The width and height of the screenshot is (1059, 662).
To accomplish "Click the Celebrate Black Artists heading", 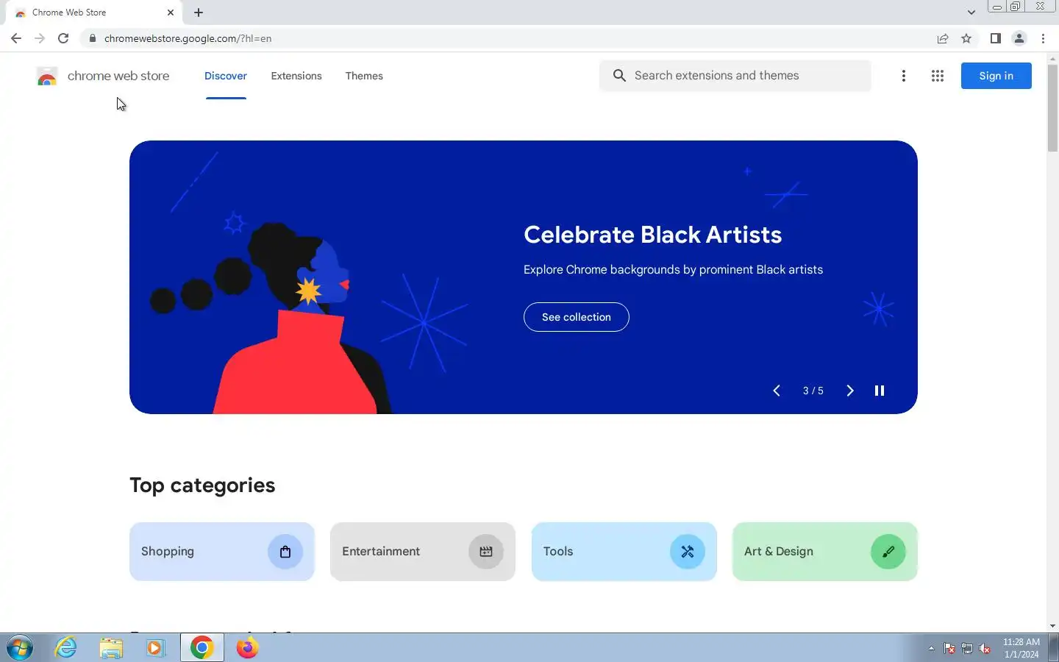I will tap(653, 235).
